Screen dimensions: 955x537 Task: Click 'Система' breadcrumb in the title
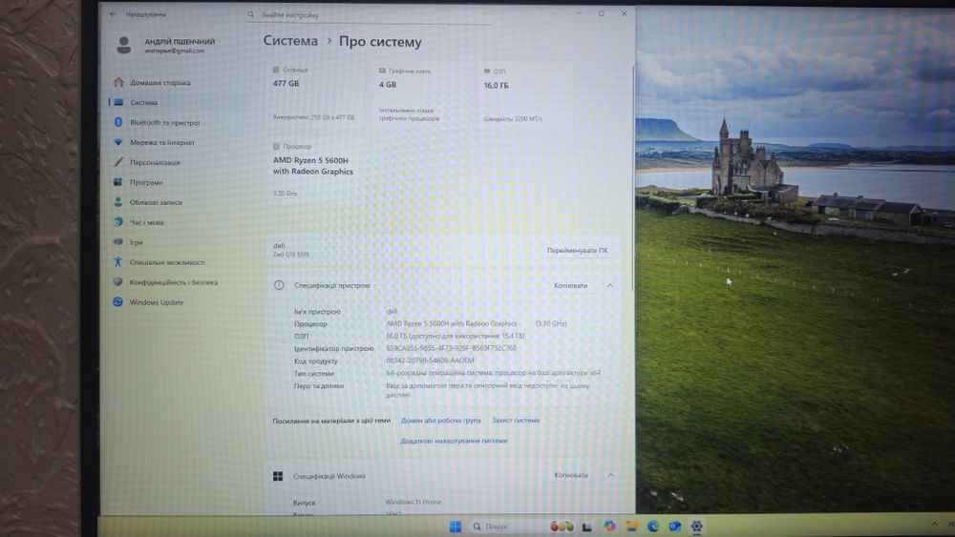point(290,41)
